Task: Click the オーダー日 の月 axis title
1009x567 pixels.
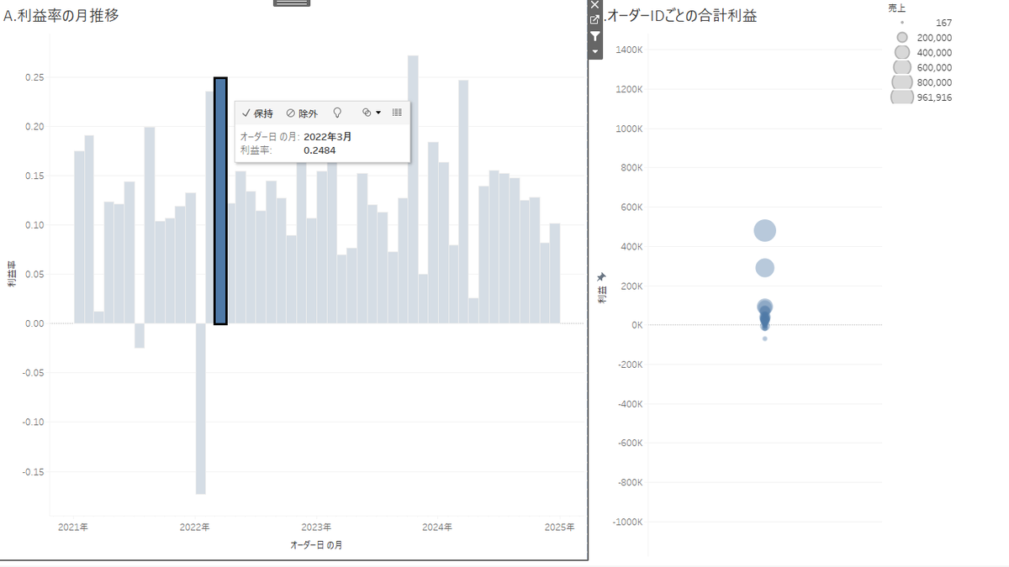Action: click(x=316, y=545)
